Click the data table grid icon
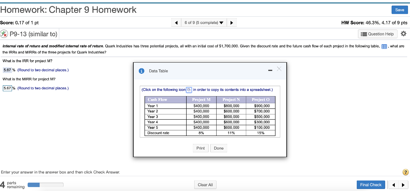 coord(384,47)
